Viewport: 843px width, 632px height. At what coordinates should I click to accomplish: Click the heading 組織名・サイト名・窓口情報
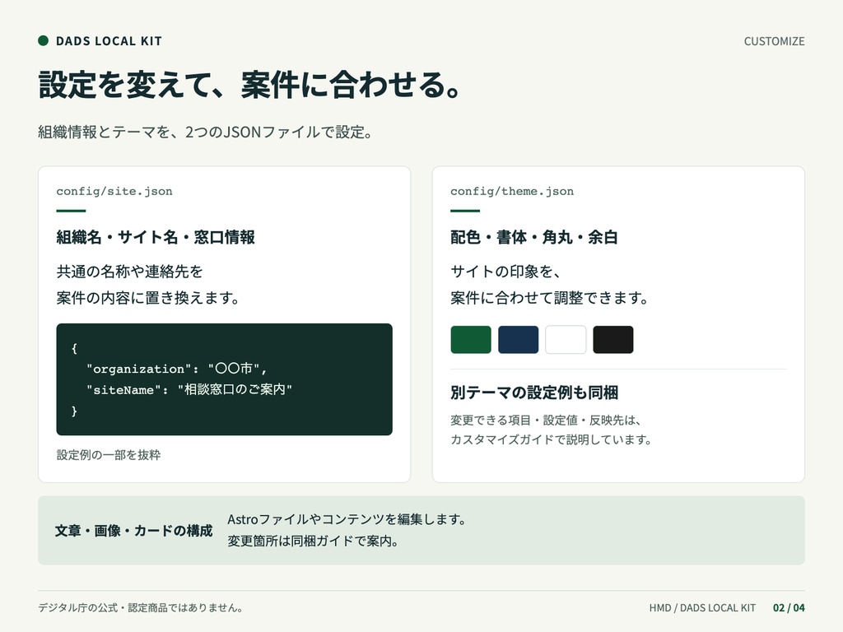(x=156, y=237)
